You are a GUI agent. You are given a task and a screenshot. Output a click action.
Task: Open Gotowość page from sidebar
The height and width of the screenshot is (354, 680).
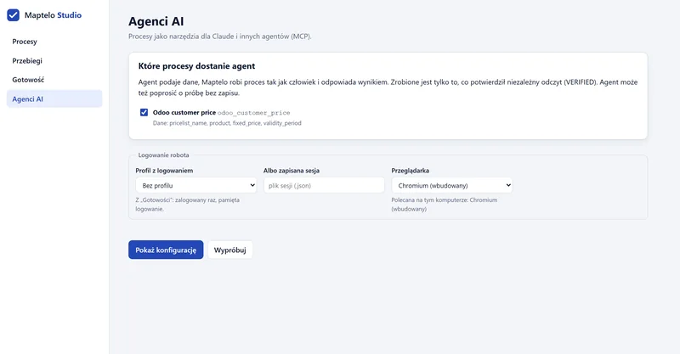pos(54,80)
